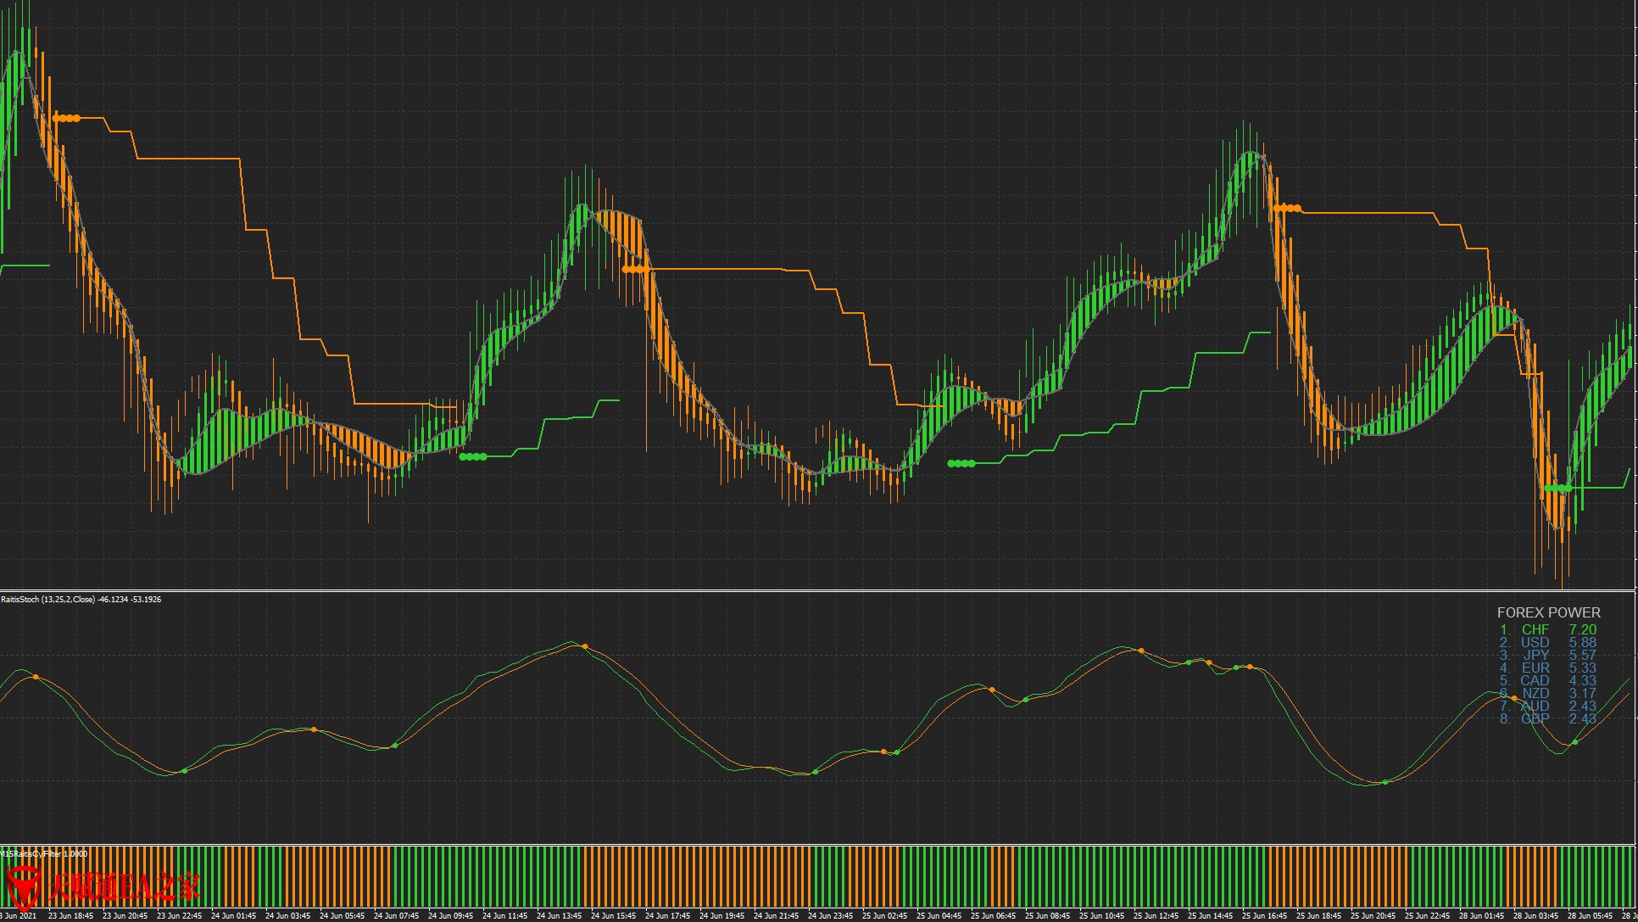Click the RaitisStoch indicator label
The image size is (1638, 922).
pyautogui.click(x=81, y=599)
